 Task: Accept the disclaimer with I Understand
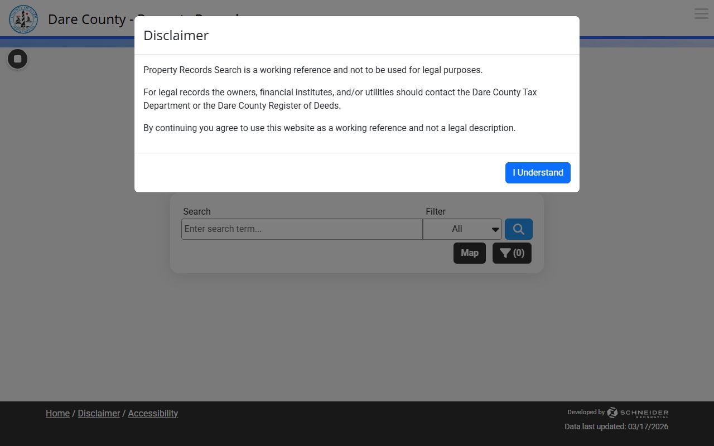(537, 173)
